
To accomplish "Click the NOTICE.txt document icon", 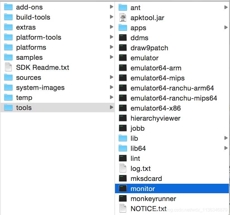I will pyautogui.click(x=123, y=208).
